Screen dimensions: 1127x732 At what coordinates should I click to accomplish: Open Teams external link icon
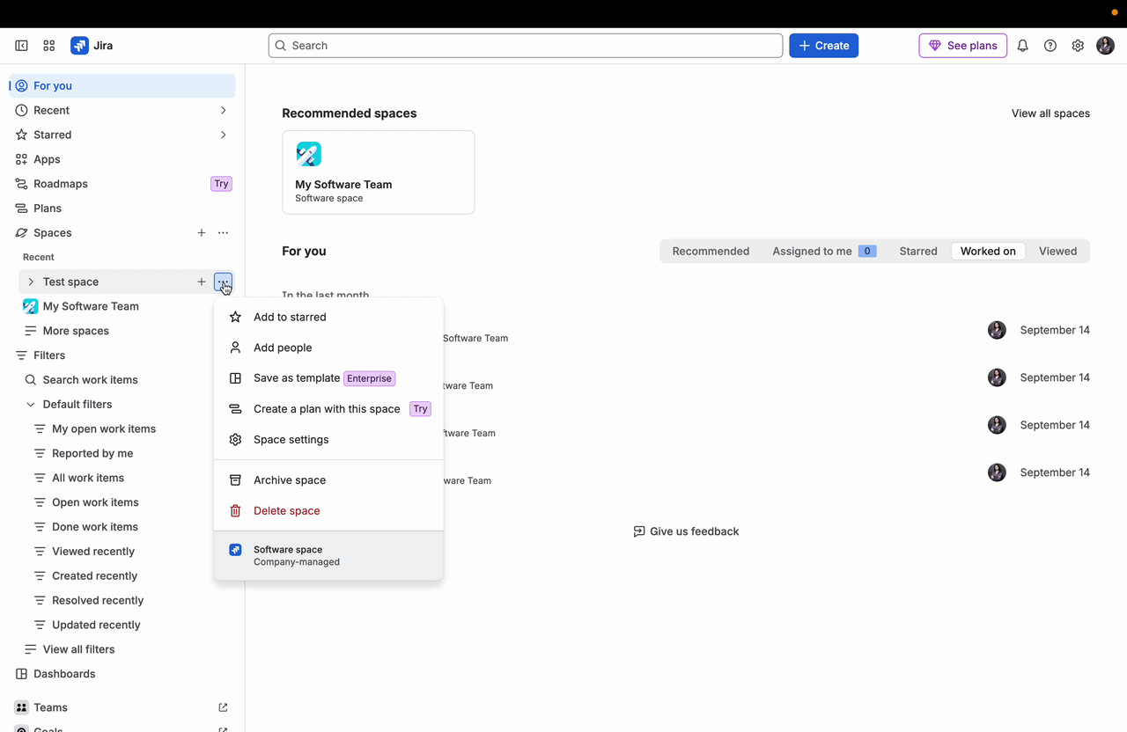click(223, 707)
